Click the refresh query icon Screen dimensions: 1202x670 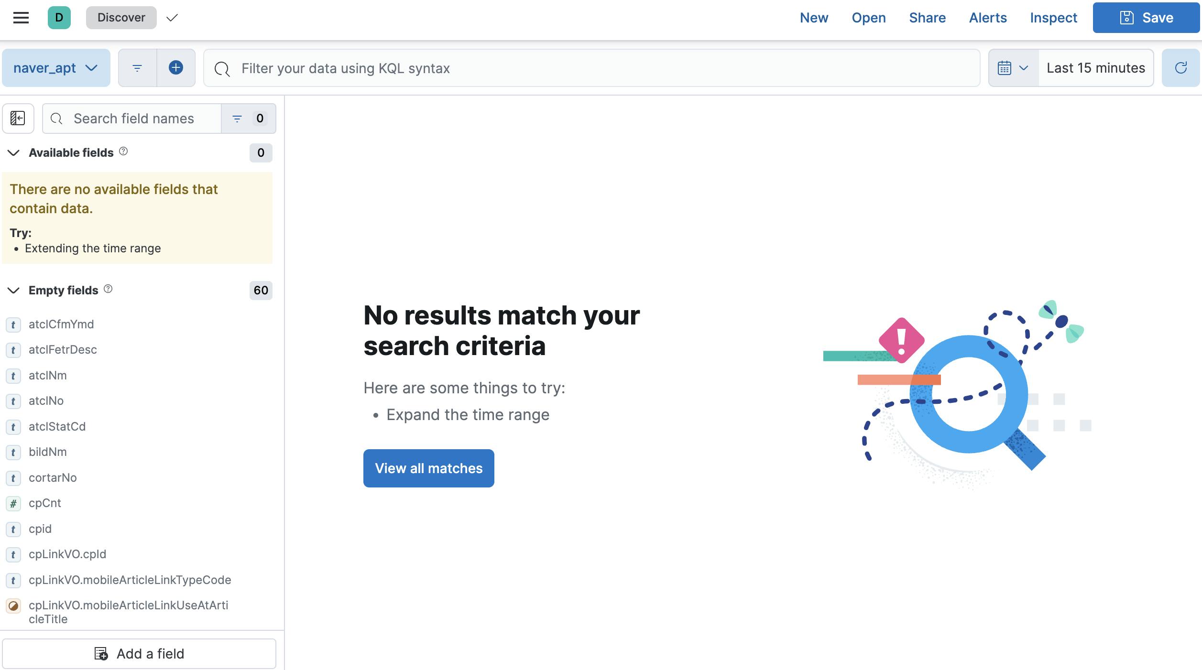click(x=1180, y=68)
